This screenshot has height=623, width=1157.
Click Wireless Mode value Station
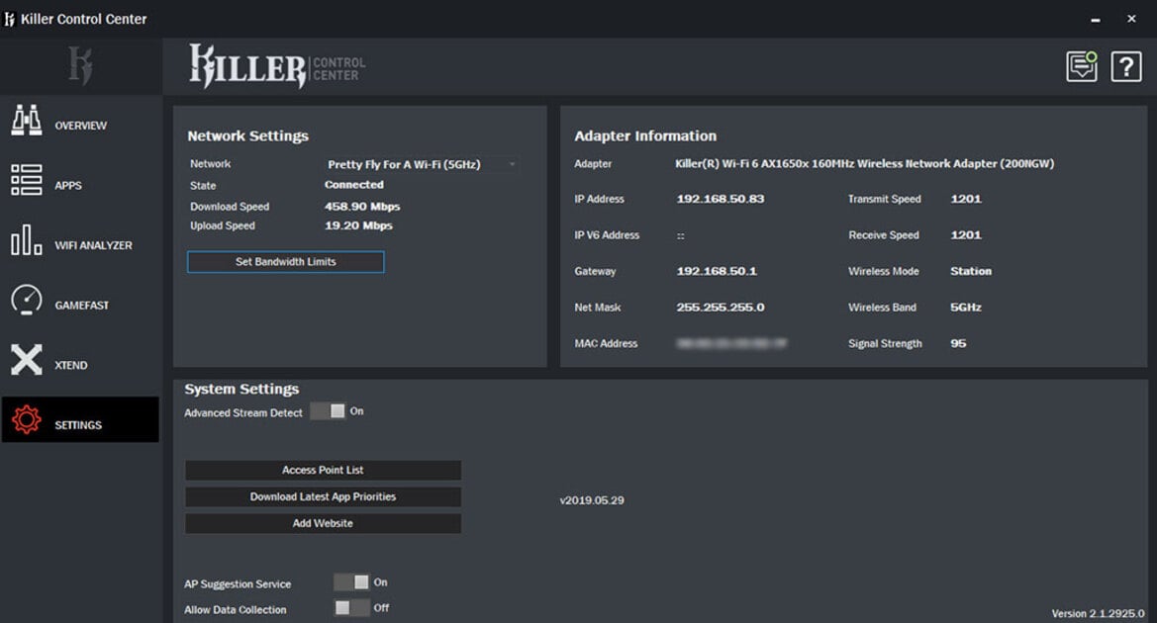click(x=971, y=271)
